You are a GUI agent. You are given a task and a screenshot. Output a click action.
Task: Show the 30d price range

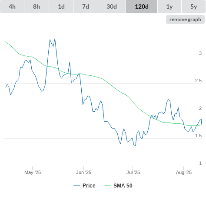[112, 6]
